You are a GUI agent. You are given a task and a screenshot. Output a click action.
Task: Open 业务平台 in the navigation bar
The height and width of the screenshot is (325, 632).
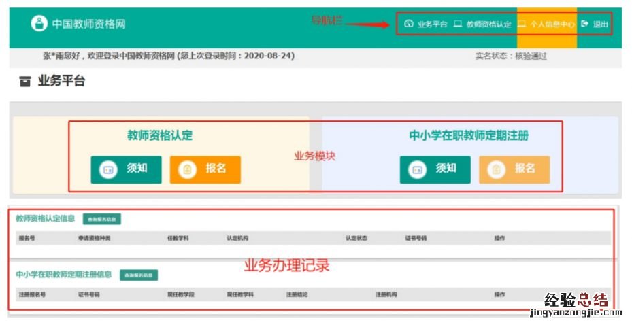(426, 24)
